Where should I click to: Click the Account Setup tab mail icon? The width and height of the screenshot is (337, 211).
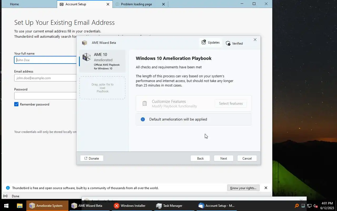[62, 4]
